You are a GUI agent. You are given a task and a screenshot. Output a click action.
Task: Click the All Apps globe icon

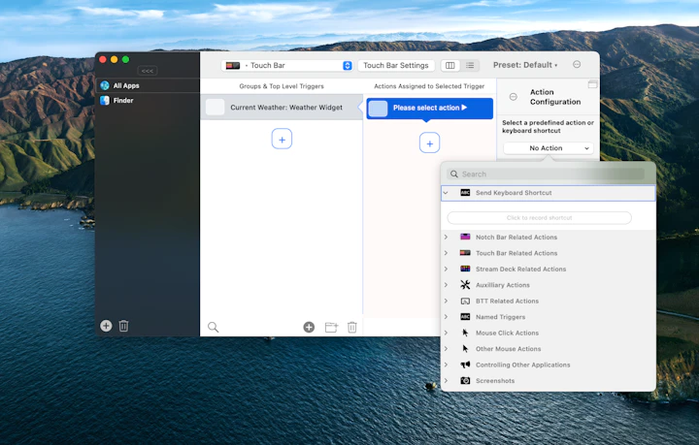(105, 85)
